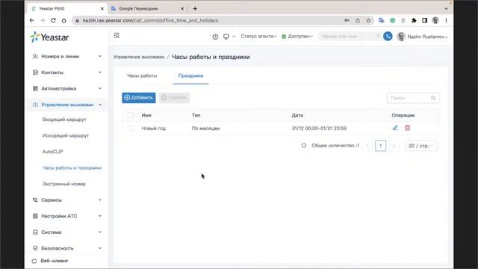
Task: Click the search magnifier icon in Поиск field
Action: (x=433, y=98)
